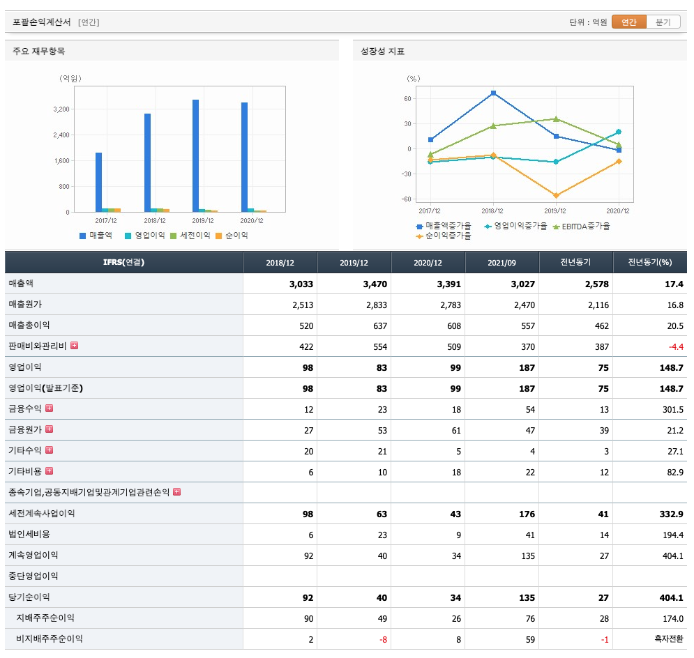Click the 3,033 매출액 value
Image resolution: width=694 pixels, height=658 pixels.
point(301,284)
